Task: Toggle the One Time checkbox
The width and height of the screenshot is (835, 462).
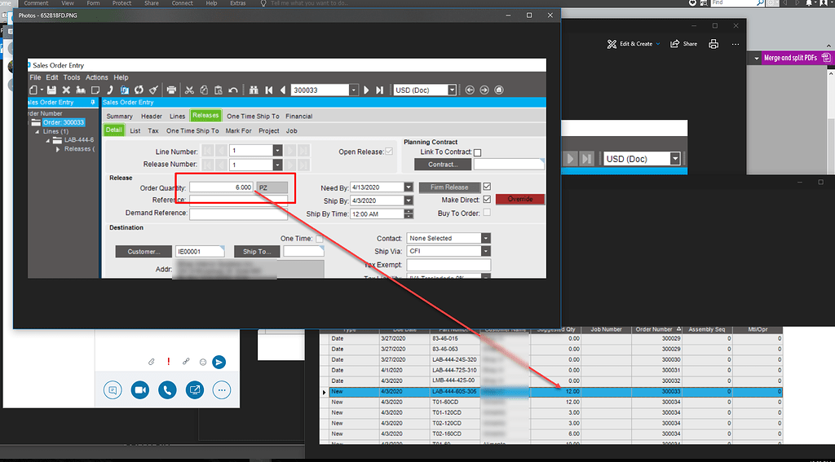Action: [320, 239]
